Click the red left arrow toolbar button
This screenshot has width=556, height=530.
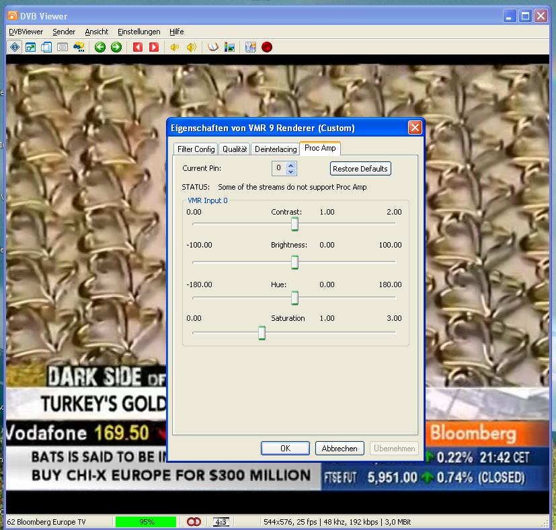[138, 47]
